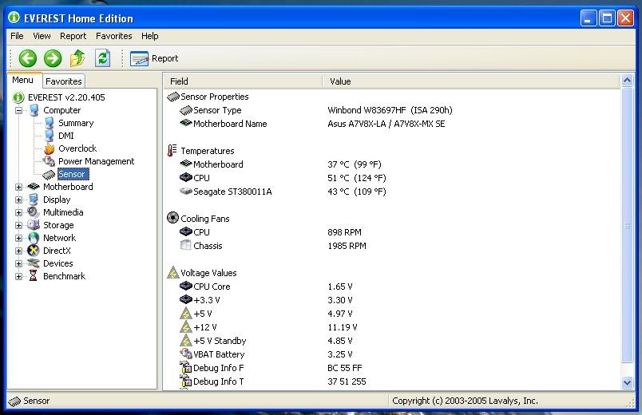The image size is (642, 415).
Task: Click the Display monitor icon in tree
Action: point(34,200)
